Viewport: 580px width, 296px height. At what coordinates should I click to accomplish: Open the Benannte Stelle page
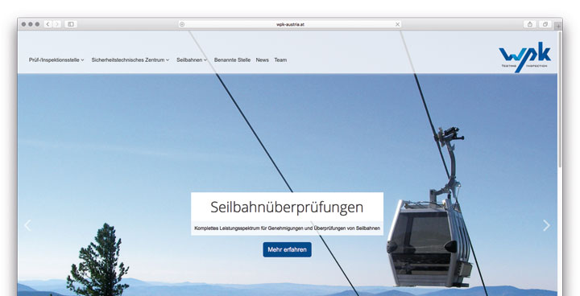[x=232, y=60]
